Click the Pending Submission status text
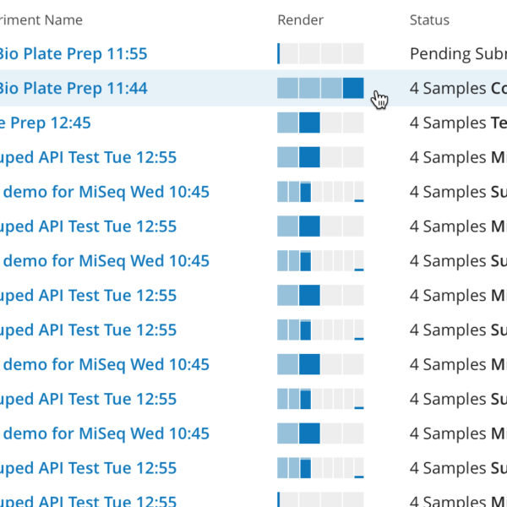507x507 pixels. click(x=457, y=54)
